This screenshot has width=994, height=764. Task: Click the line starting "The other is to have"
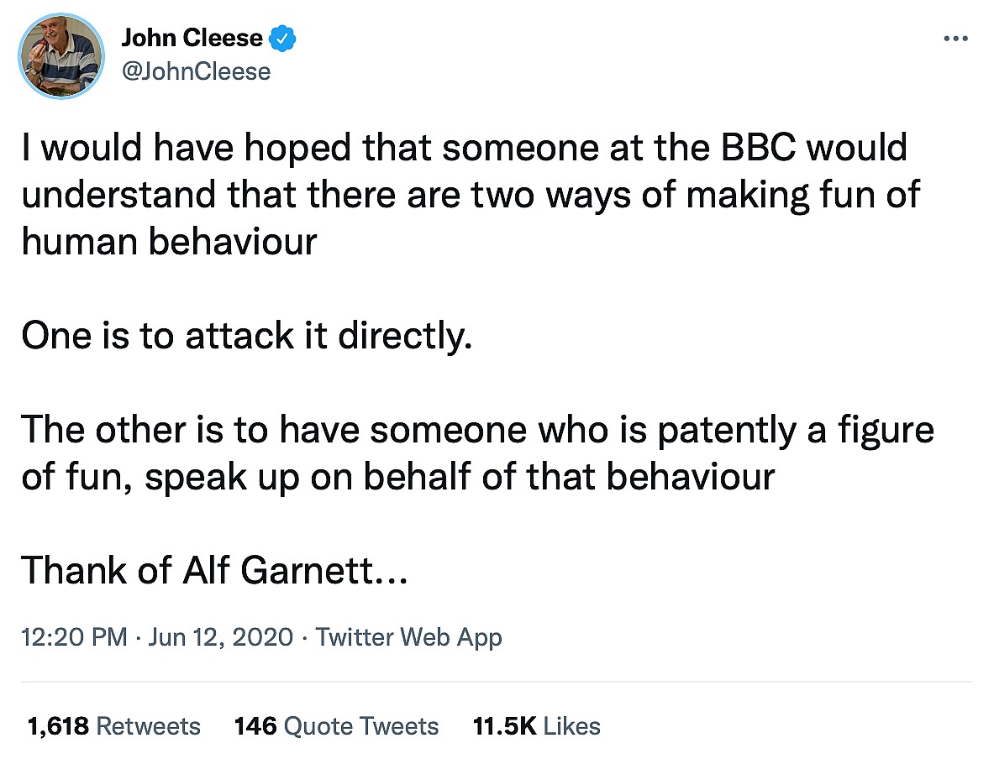coord(476,430)
